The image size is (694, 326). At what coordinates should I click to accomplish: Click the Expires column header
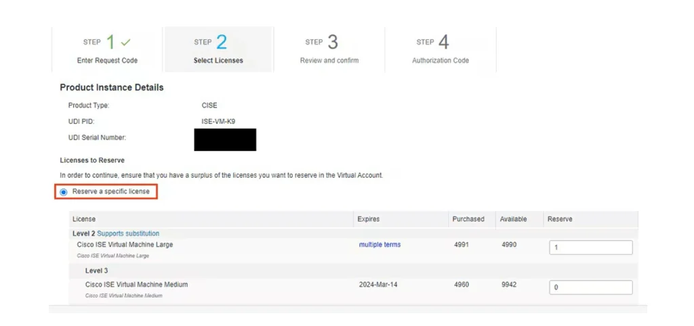369,219
